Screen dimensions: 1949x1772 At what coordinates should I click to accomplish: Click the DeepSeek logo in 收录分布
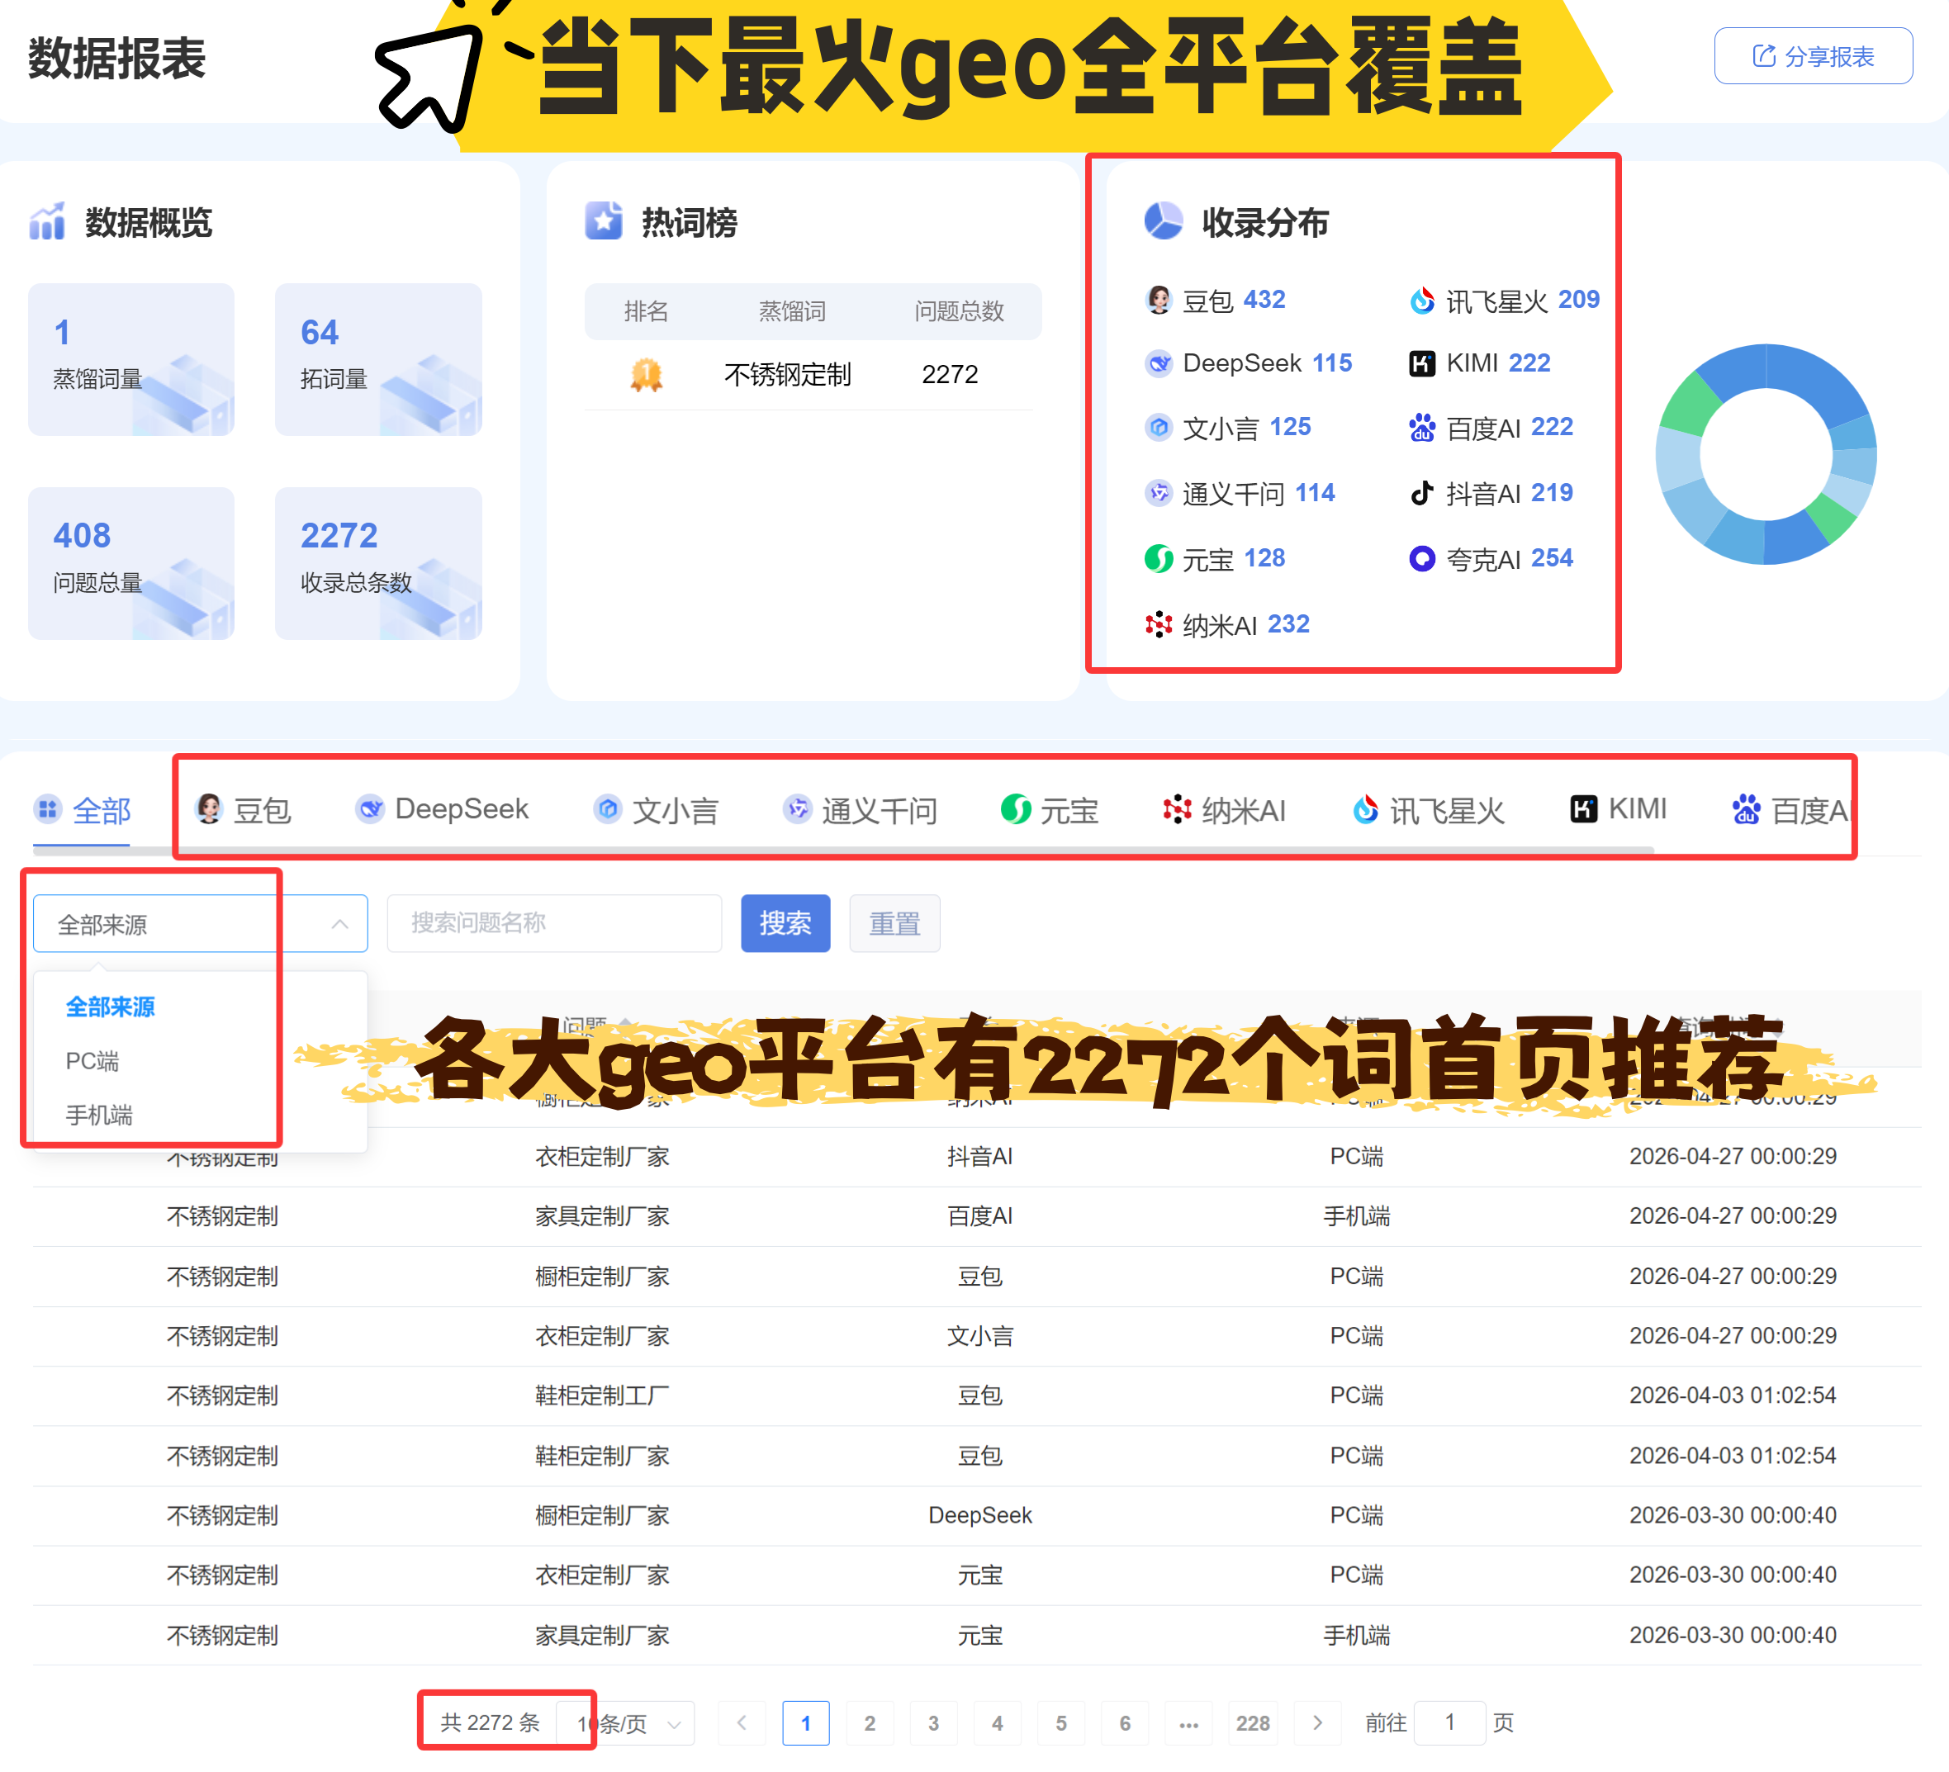tap(1158, 363)
